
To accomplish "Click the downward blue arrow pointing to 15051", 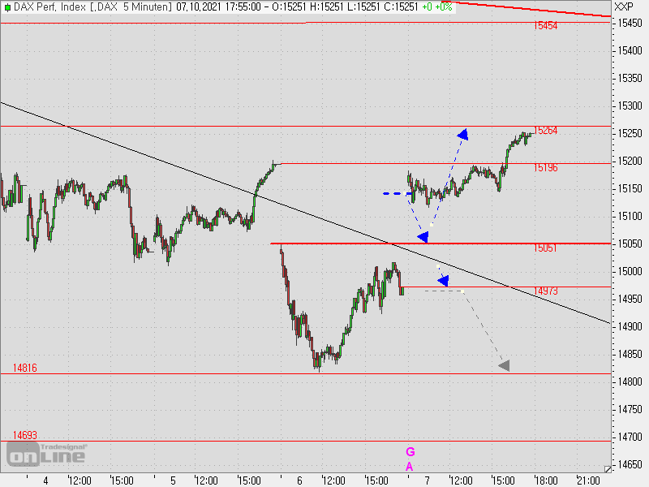I will point(422,235).
